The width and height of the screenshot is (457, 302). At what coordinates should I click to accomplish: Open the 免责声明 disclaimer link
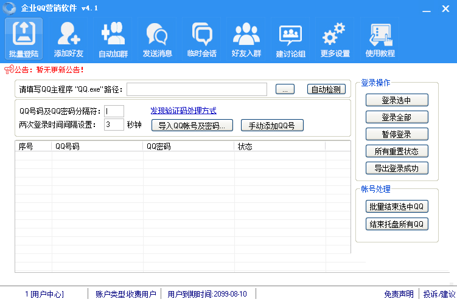399,294
